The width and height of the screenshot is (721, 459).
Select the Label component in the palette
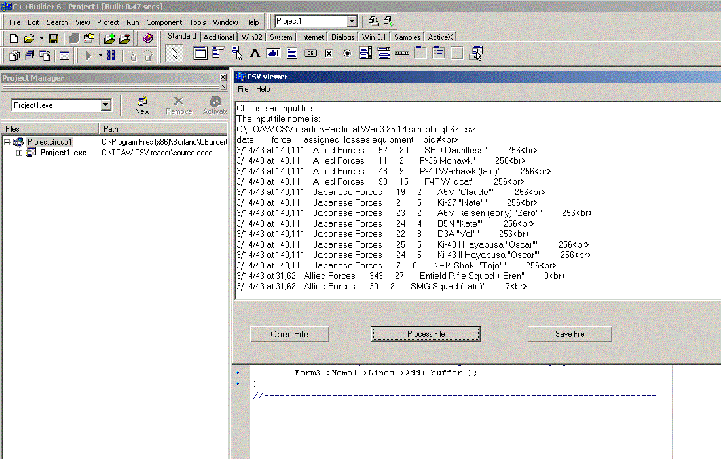coord(255,53)
